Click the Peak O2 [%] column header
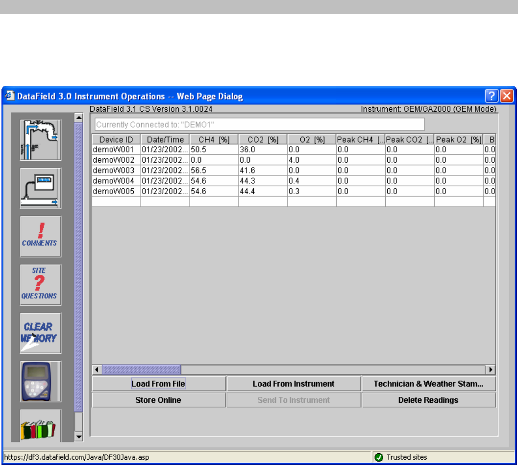Screen dimensions: 518x465 (x=459, y=139)
